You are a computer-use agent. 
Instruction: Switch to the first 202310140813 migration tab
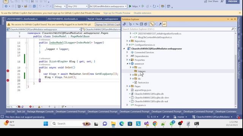(22, 19)
